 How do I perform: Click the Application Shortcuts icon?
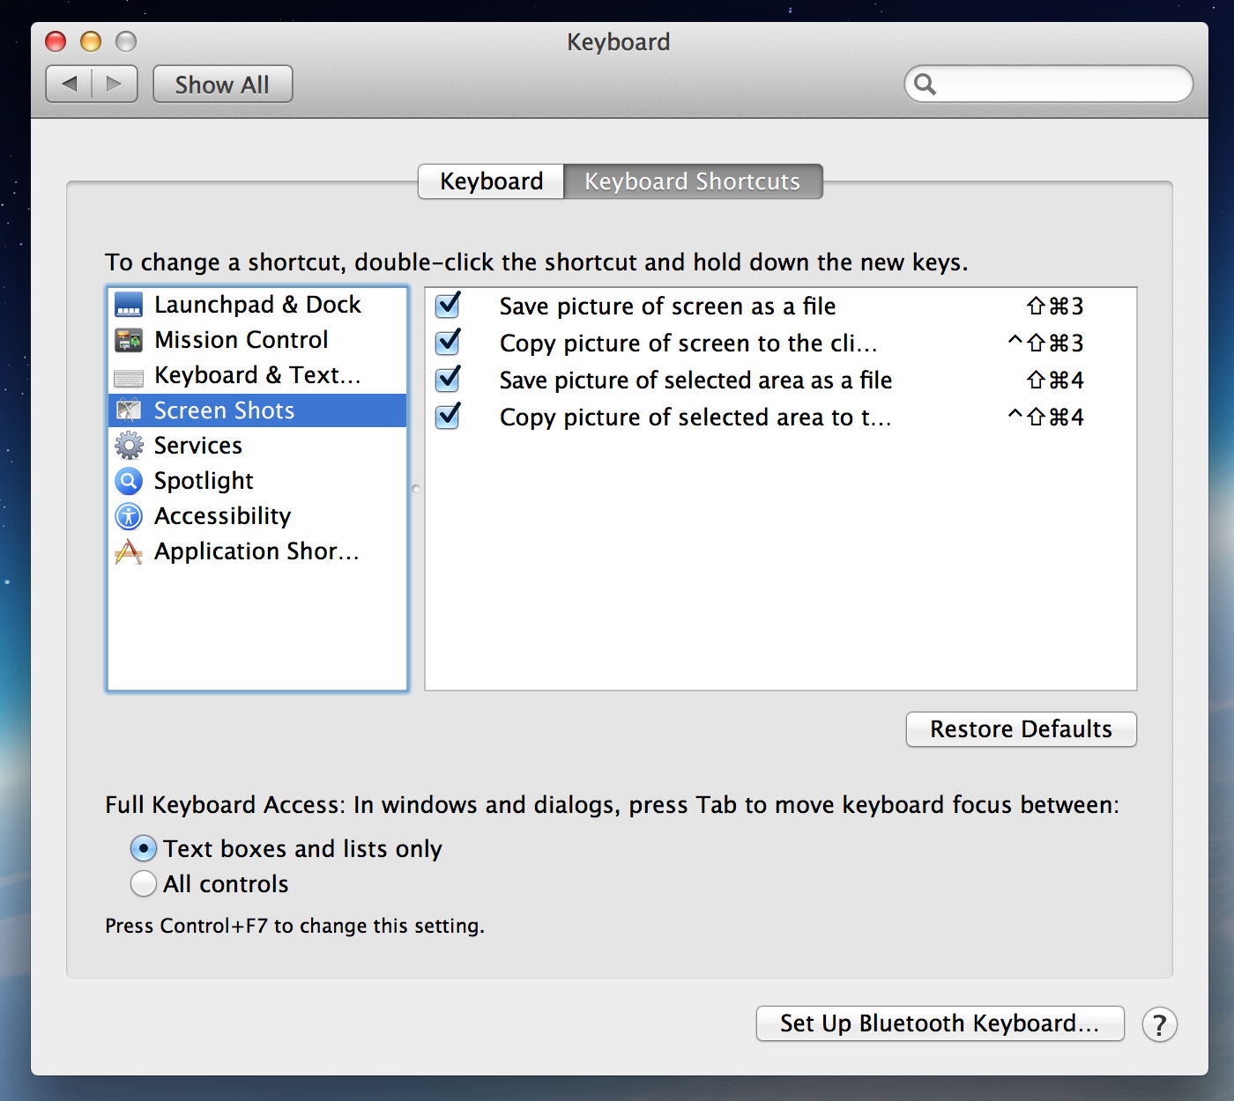coord(129,551)
